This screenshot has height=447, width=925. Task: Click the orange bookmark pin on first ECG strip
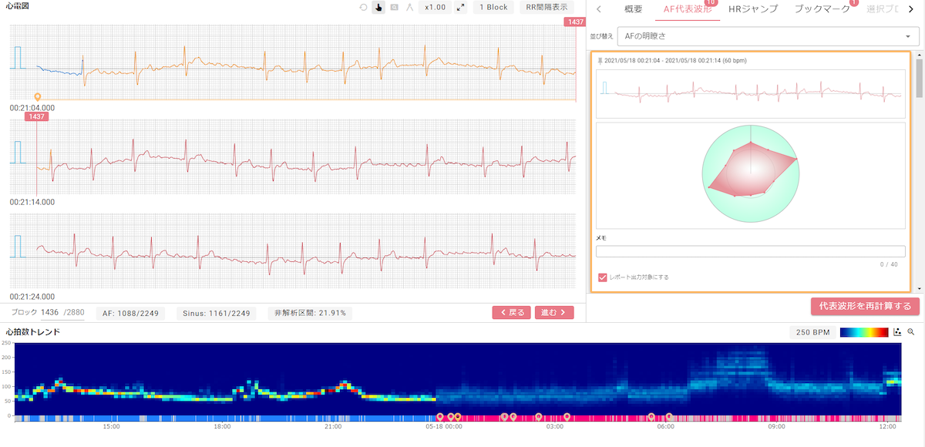coord(38,96)
